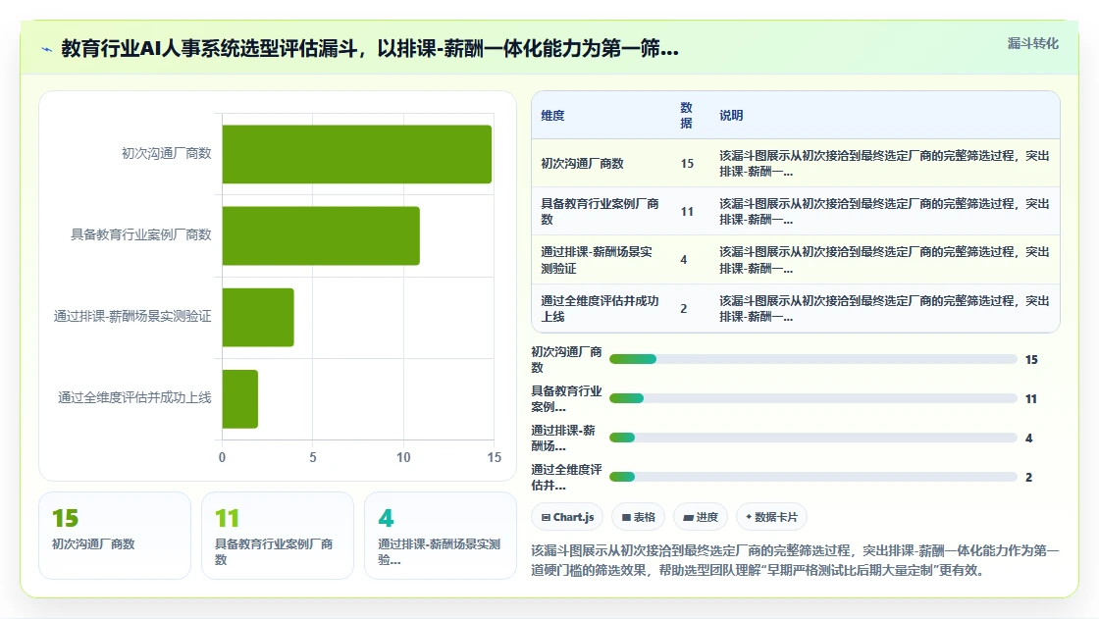
Task: Click progress label 初次沟通厂商数
Action: pyautogui.click(x=566, y=359)
